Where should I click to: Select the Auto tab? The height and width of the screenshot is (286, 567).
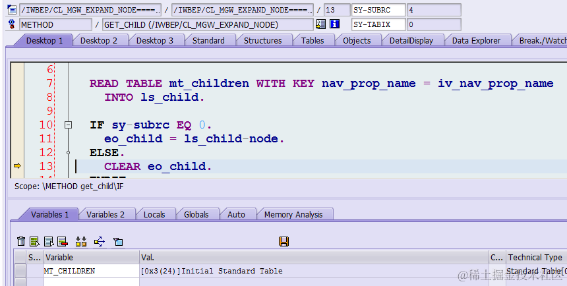237,214
